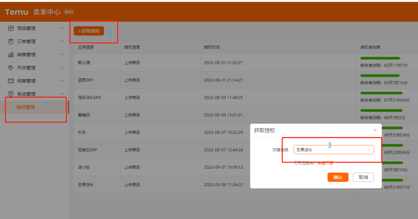Screen dimensions: 418x219
Task: Click the 销售管理 chart icon
Action: pos(11,55)
